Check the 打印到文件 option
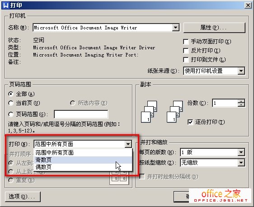 (186, 60)
